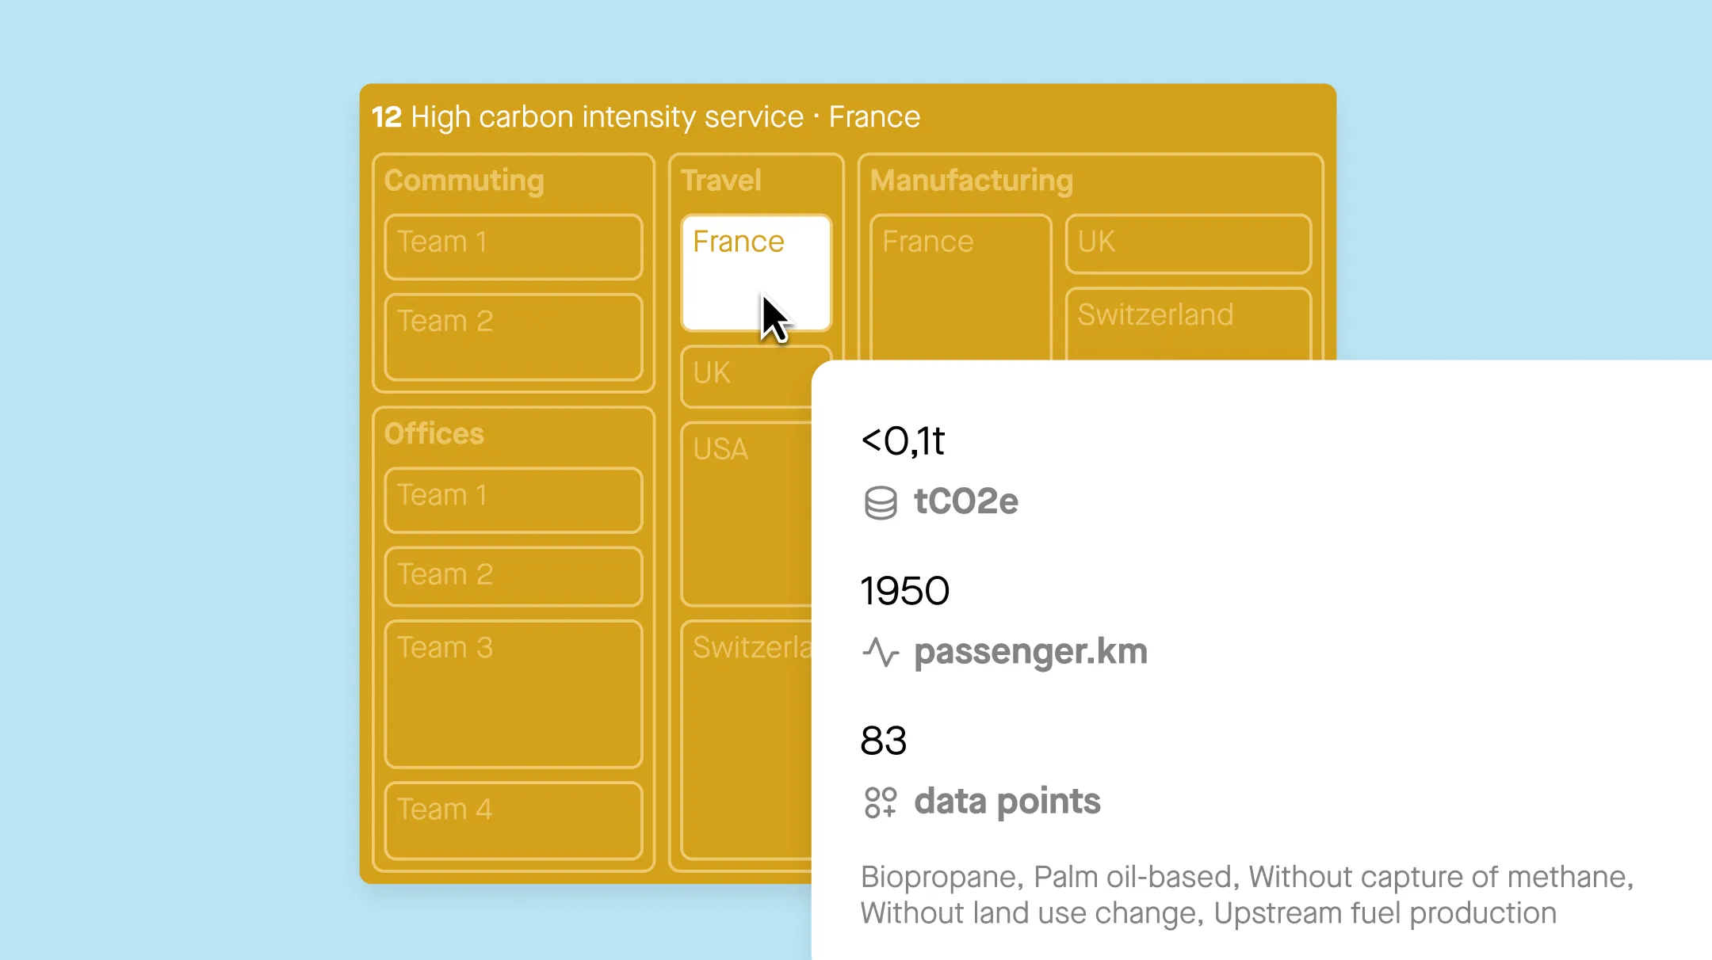Viewport: 1712px width, 960px height.
Task: Click the <0,1t emissions value
Action: (x=902, y=442)
